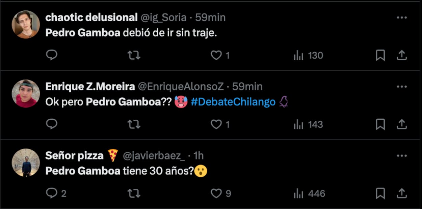Reply to Señor pizza's tweet
422x209 pixels.
(x=52, y=193)
